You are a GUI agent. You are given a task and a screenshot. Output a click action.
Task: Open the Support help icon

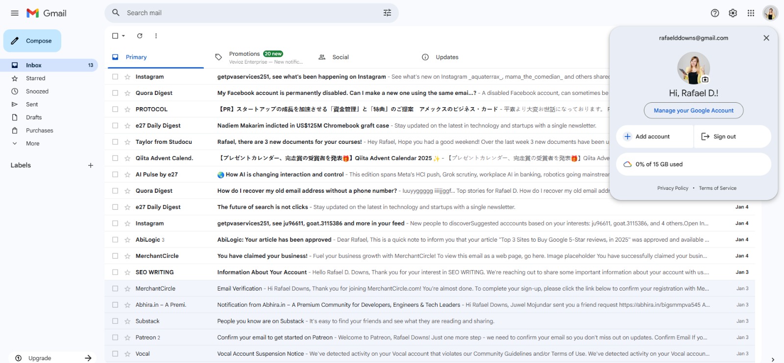click(715, 13)
